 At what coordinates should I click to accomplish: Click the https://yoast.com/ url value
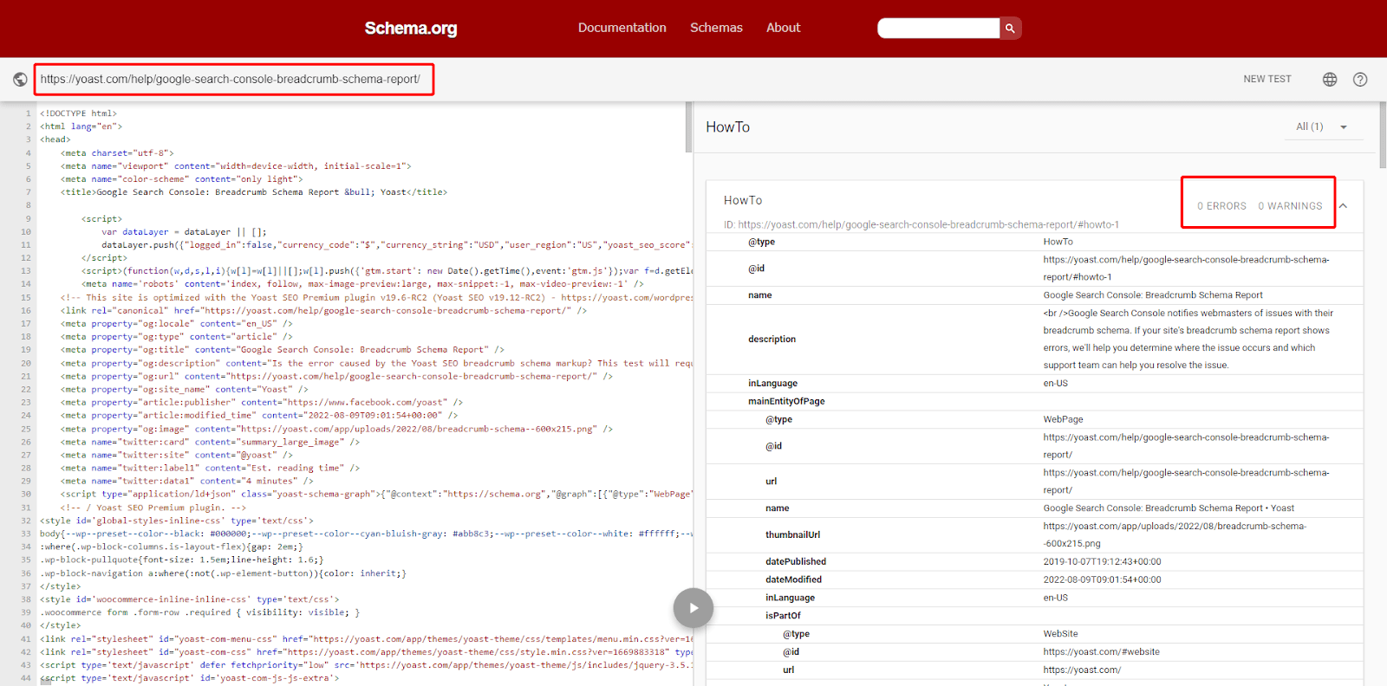coord(1082,670)
